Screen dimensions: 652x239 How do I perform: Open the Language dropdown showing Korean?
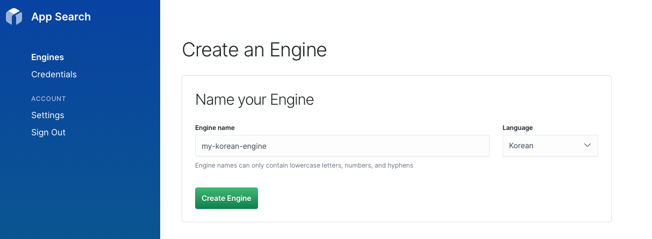[550, 146]
